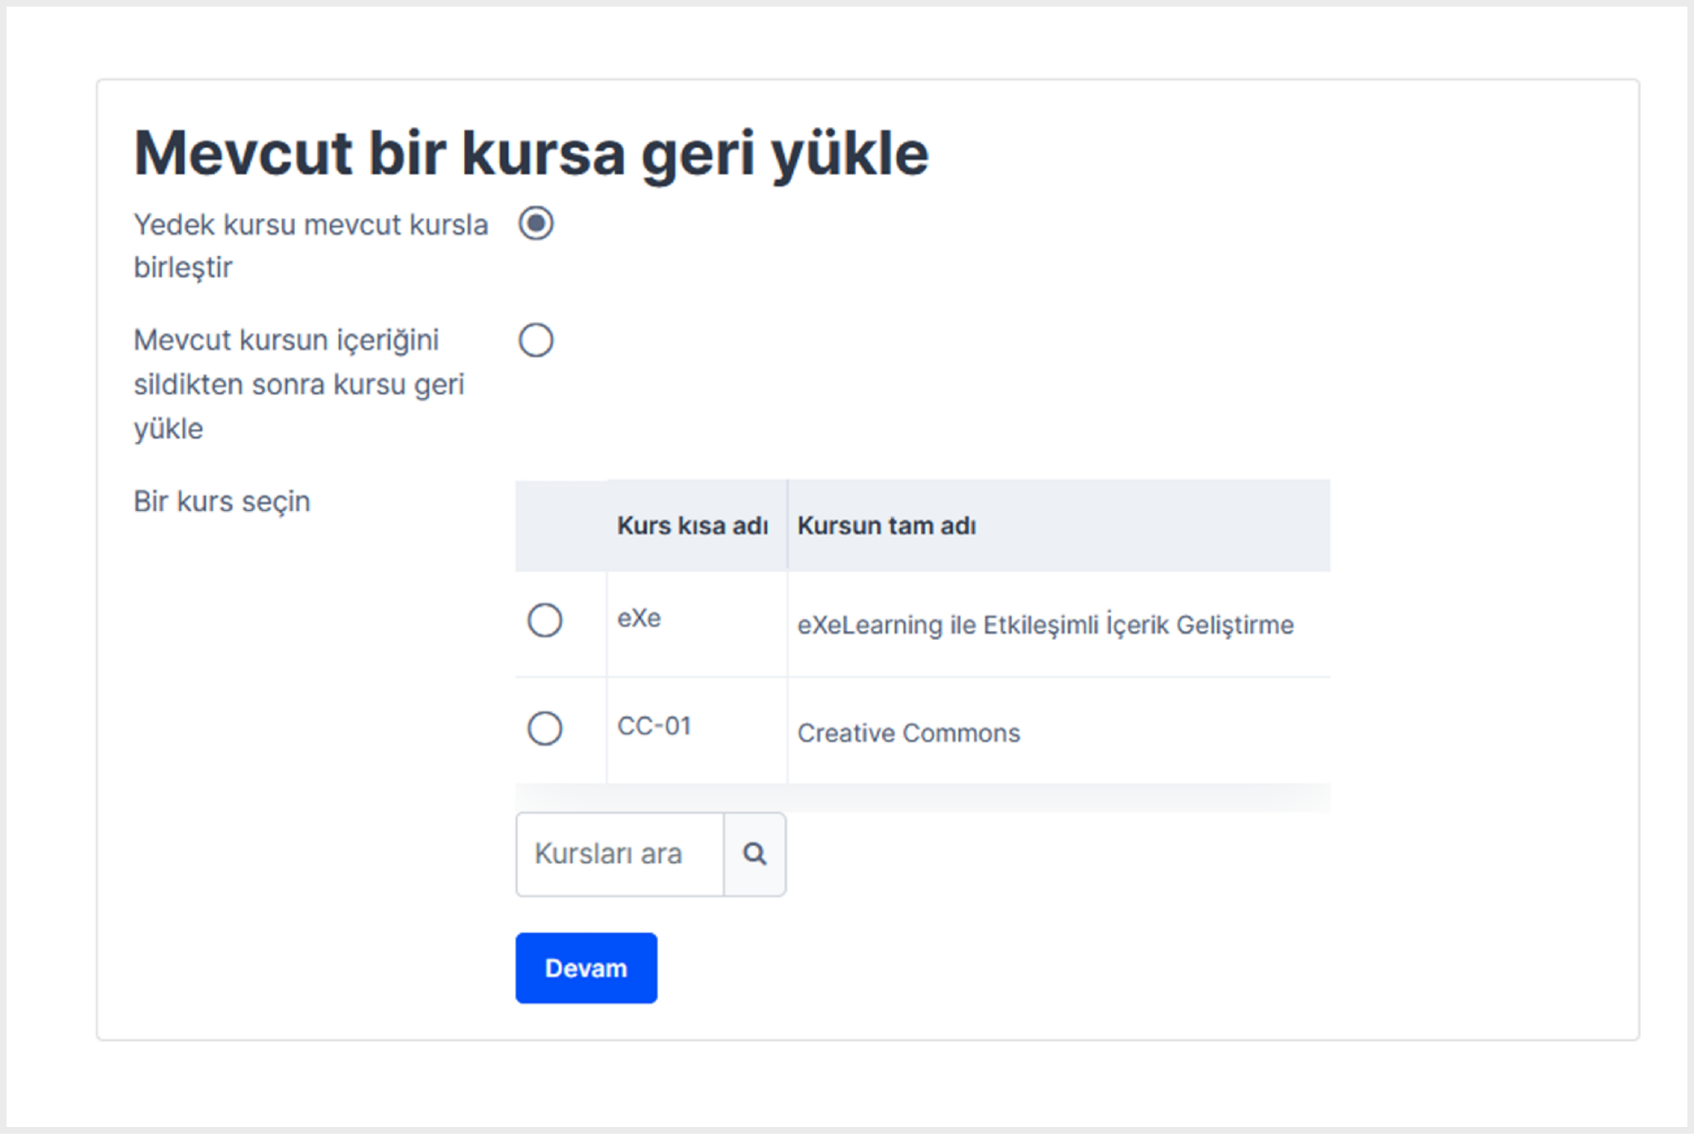
Task: Click the eXeLearning ile Etkileşimli İçerik Geliştirme text
Action: tap(1046, 625)
